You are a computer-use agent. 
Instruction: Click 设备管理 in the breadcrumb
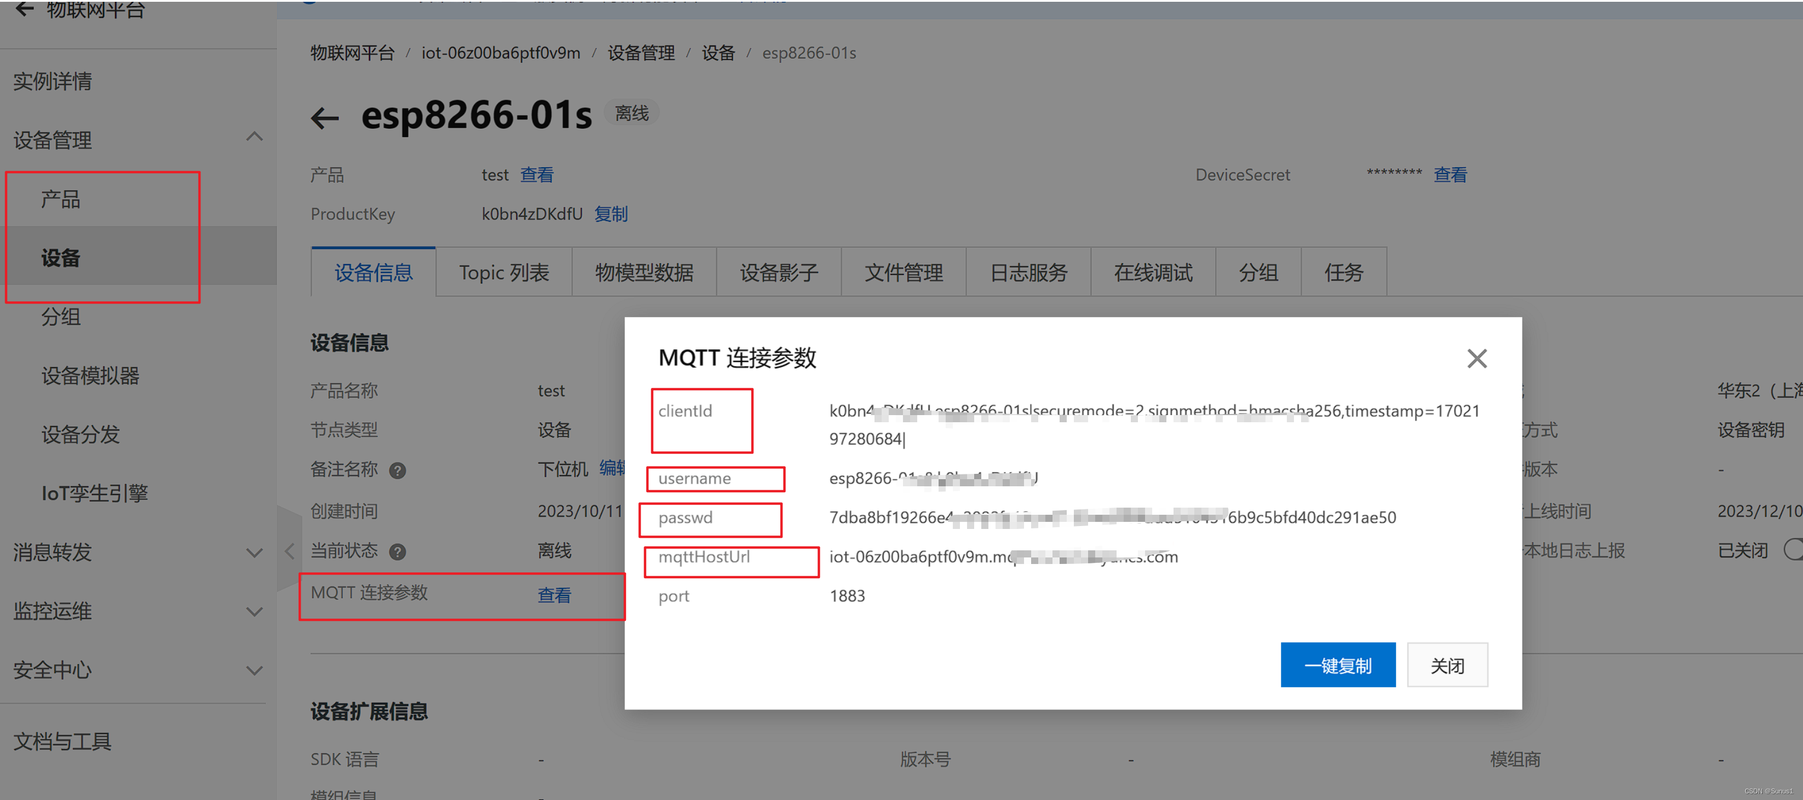(641, 53)
